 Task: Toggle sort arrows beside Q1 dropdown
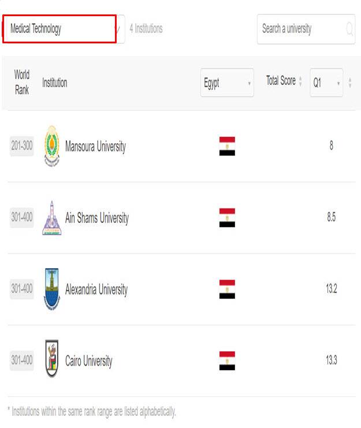tap(350, 83)
